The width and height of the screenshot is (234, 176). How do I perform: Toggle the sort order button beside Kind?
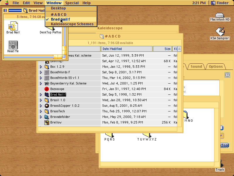179,49
